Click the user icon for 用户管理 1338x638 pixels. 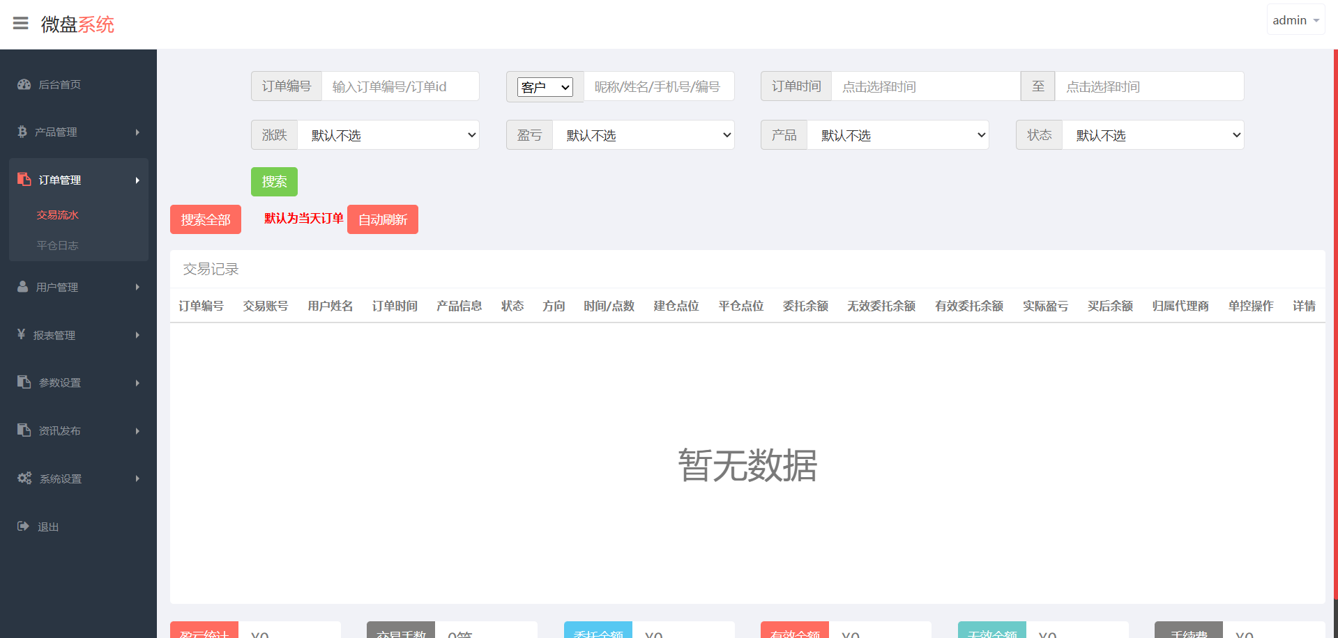pyautogui.click(x=23, y=287)
